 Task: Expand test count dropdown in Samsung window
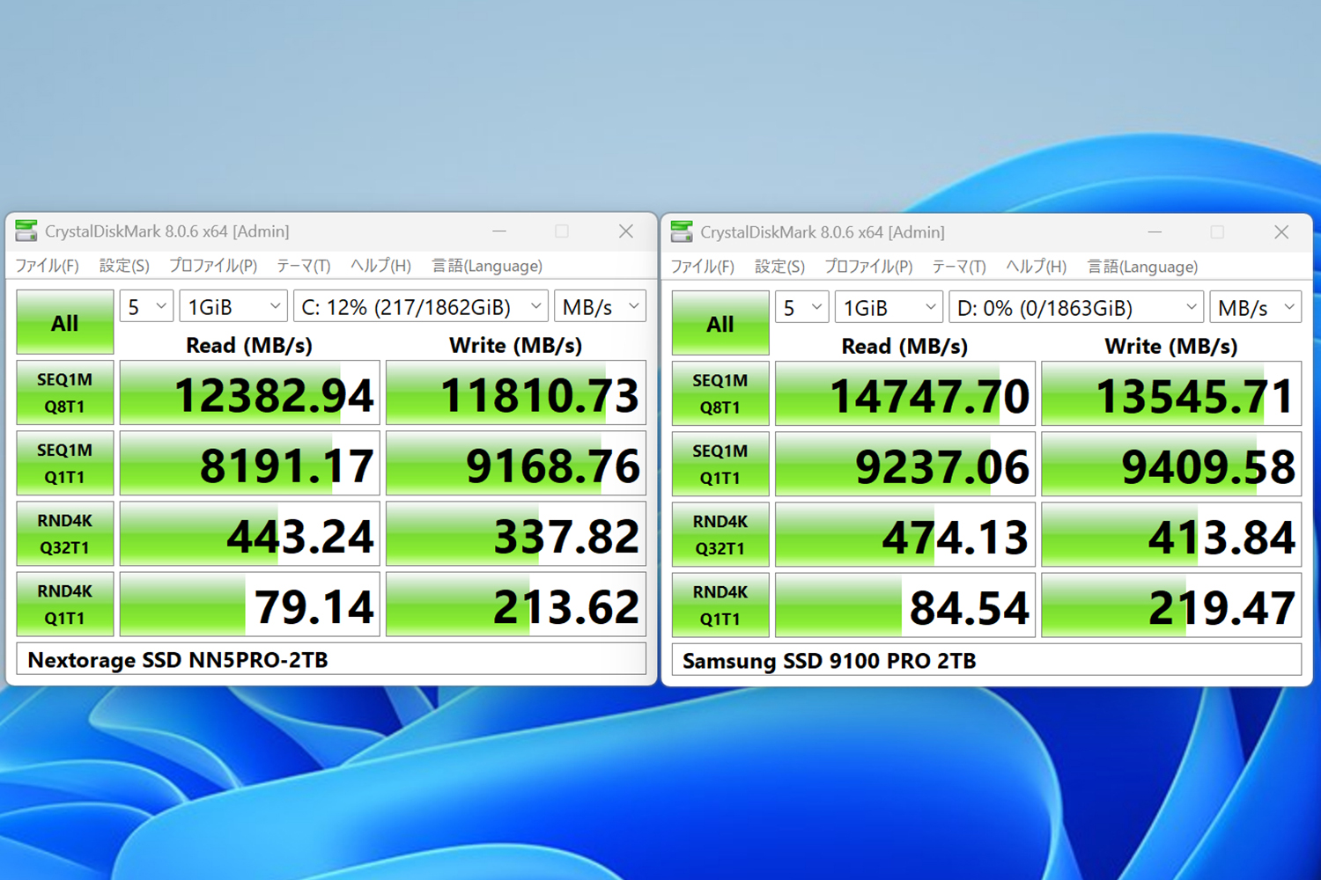(801, 307)
